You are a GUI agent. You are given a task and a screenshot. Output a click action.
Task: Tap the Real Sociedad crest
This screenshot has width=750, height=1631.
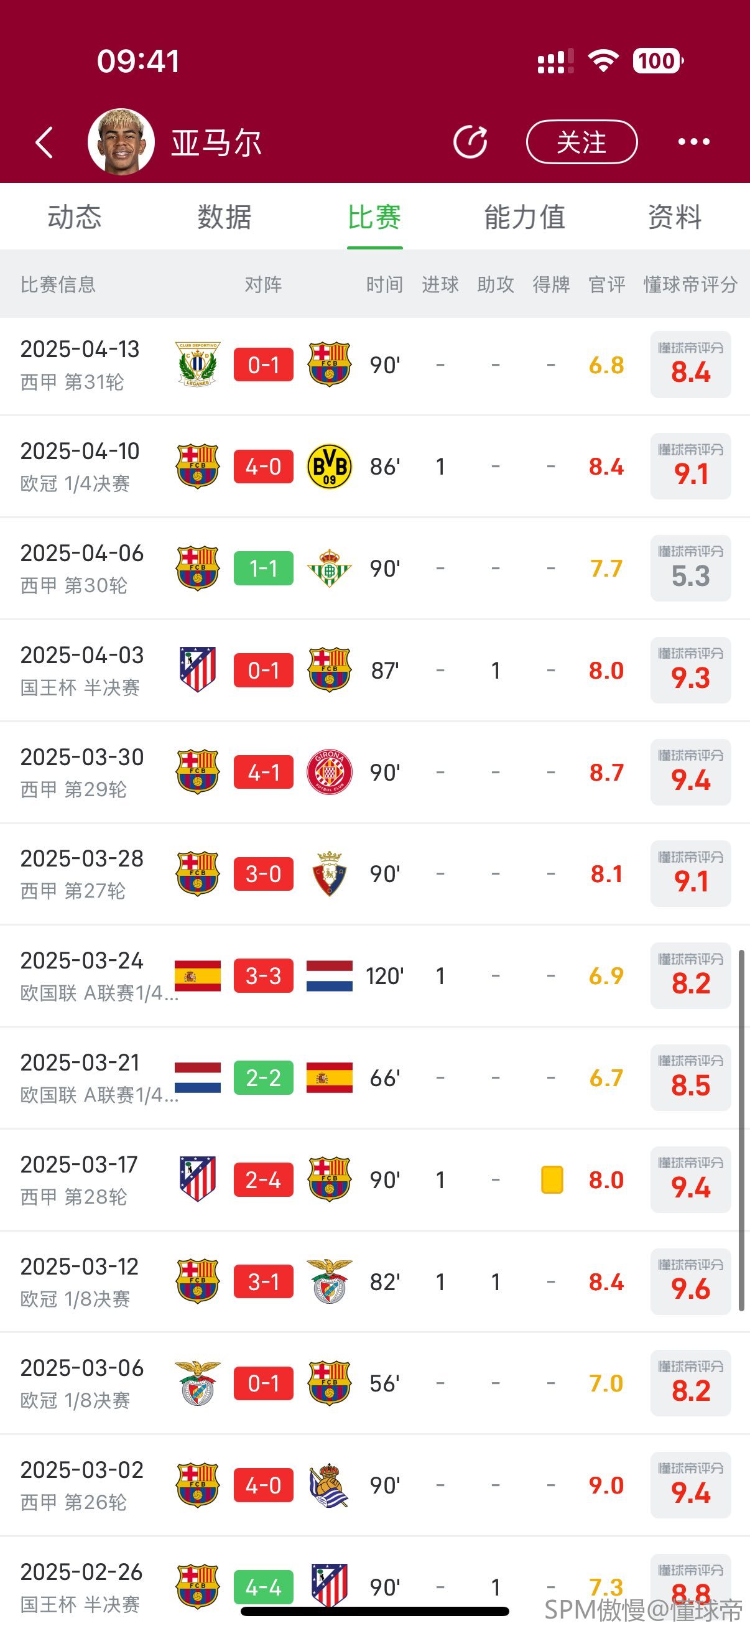click(x=329, y=1485)
